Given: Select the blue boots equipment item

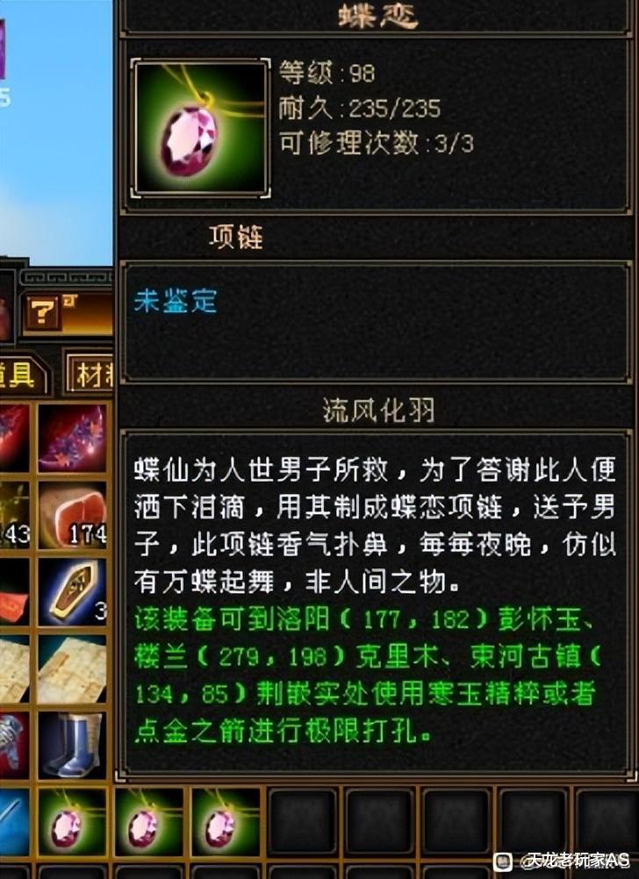Looking at the screenshot, I should pos(72,745).
